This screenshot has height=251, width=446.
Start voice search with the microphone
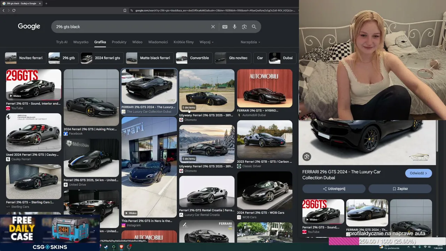[234, 27]
